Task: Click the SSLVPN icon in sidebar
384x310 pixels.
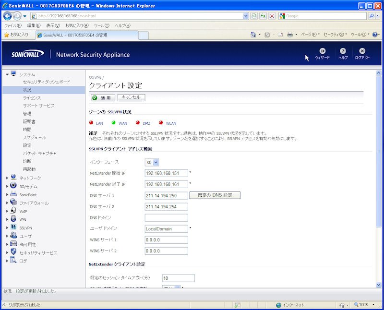Action: [x=13, y=227]
